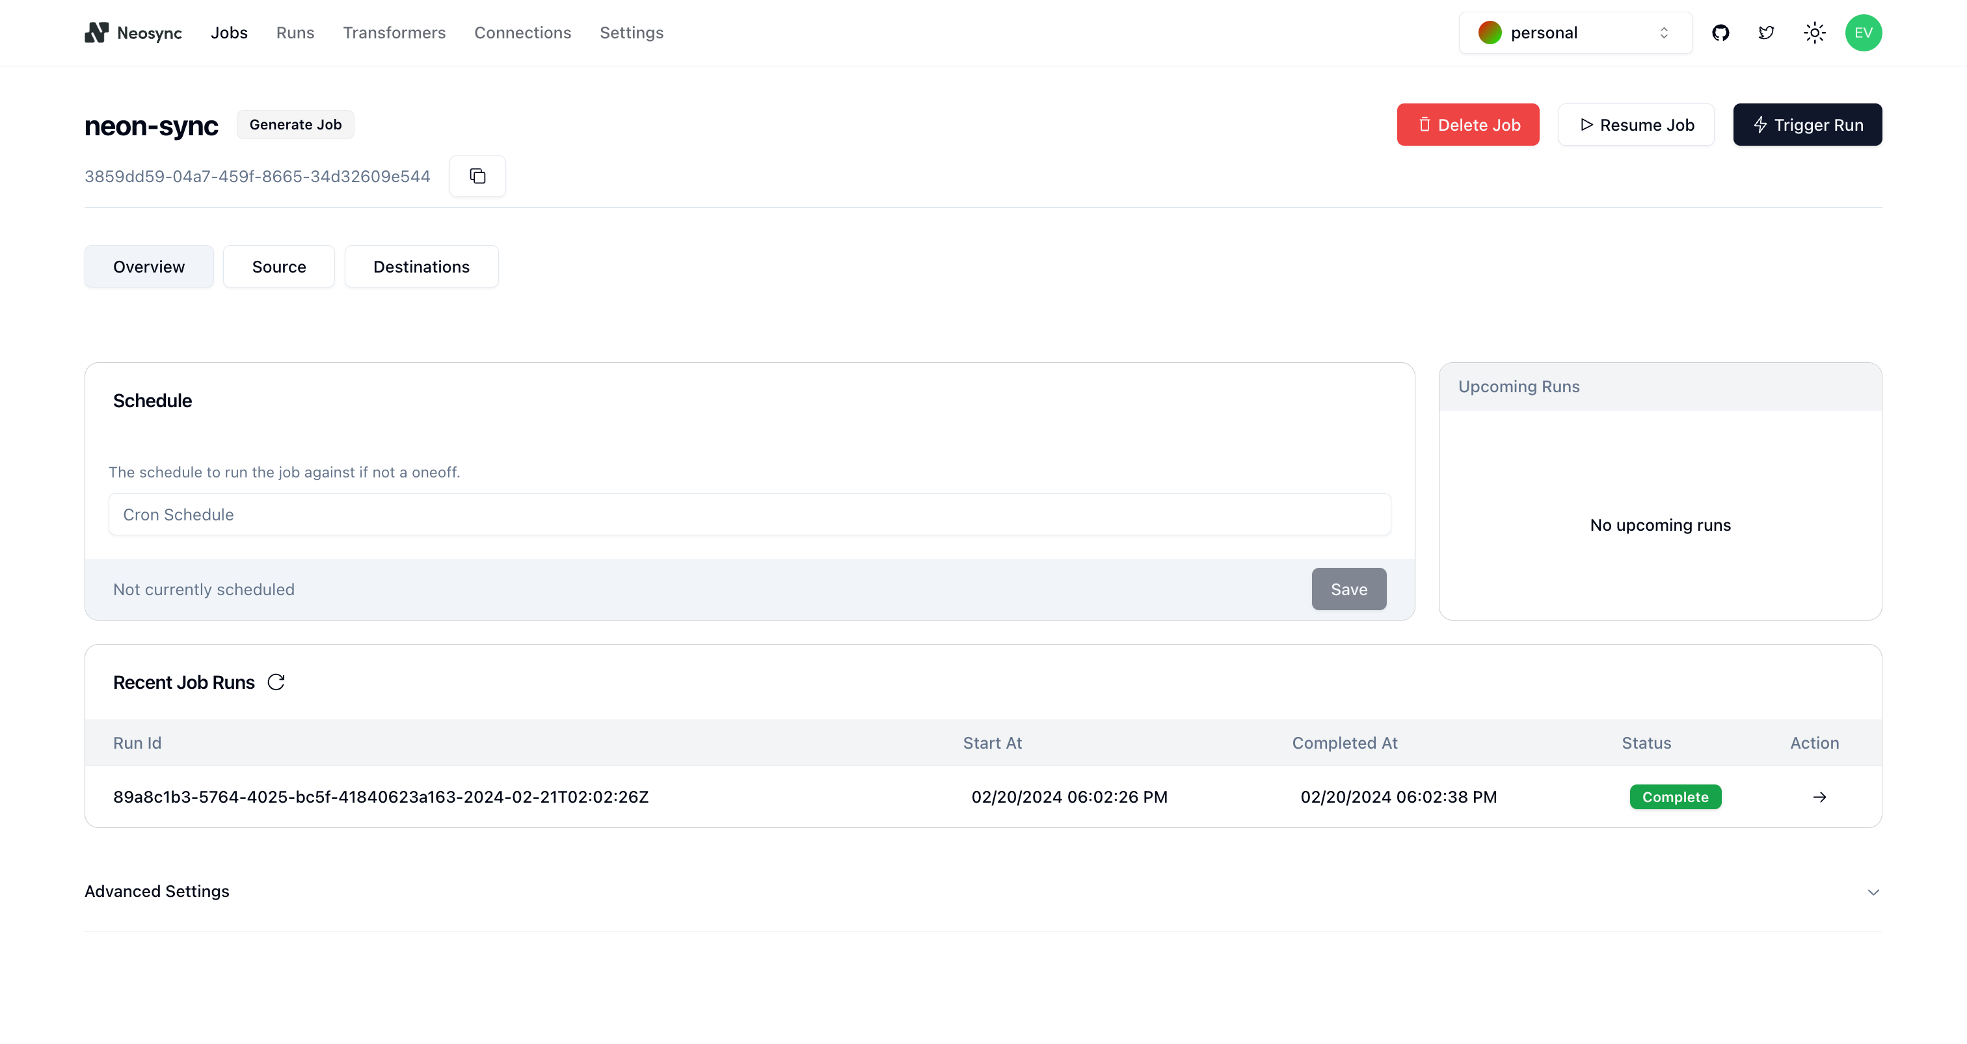Click the run ID starting 89a8c1b3-5764
This screenshot has width=1967, height=1044.
381,797
